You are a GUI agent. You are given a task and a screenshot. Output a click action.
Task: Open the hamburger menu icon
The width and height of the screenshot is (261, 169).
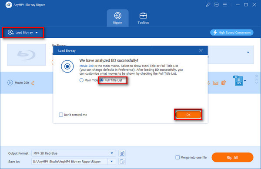point(224,5)
